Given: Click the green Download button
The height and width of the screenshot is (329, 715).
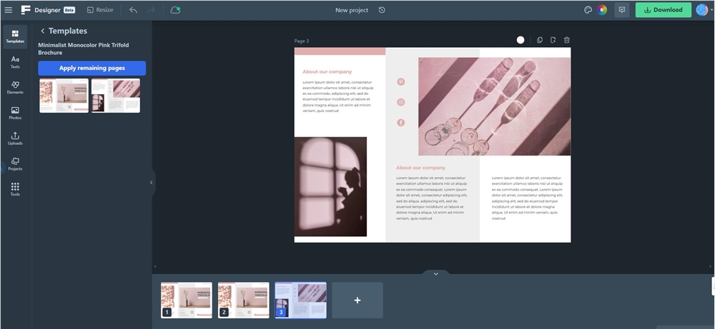Looking at the screenshot, I should [x=663, y=10].
